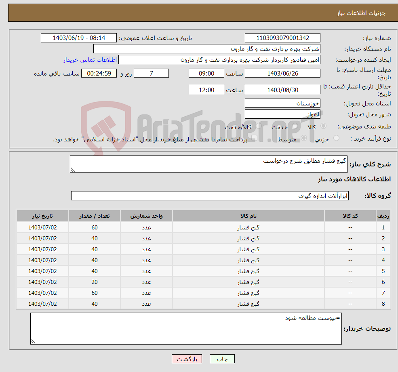The height and width of the screenshot is (372, 398).
Task: Click the print (چاپ) button
Action: (x=222, y=359)
